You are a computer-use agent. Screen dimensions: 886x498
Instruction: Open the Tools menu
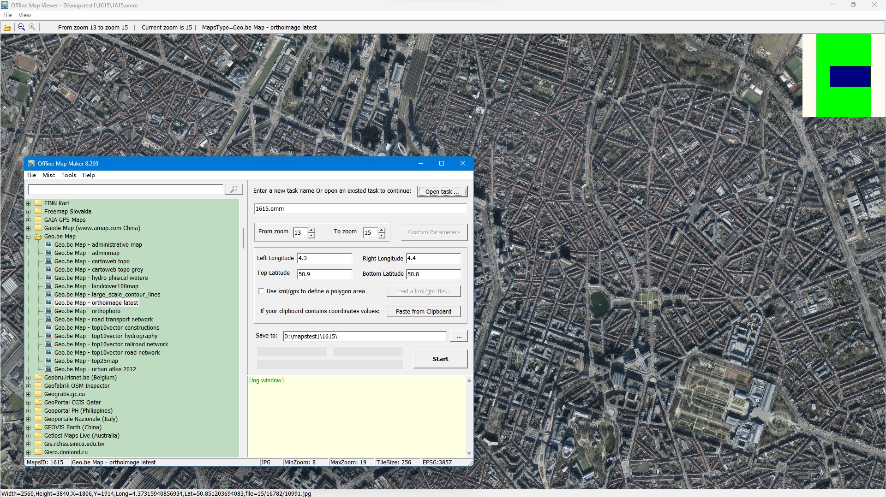[69, 175]
